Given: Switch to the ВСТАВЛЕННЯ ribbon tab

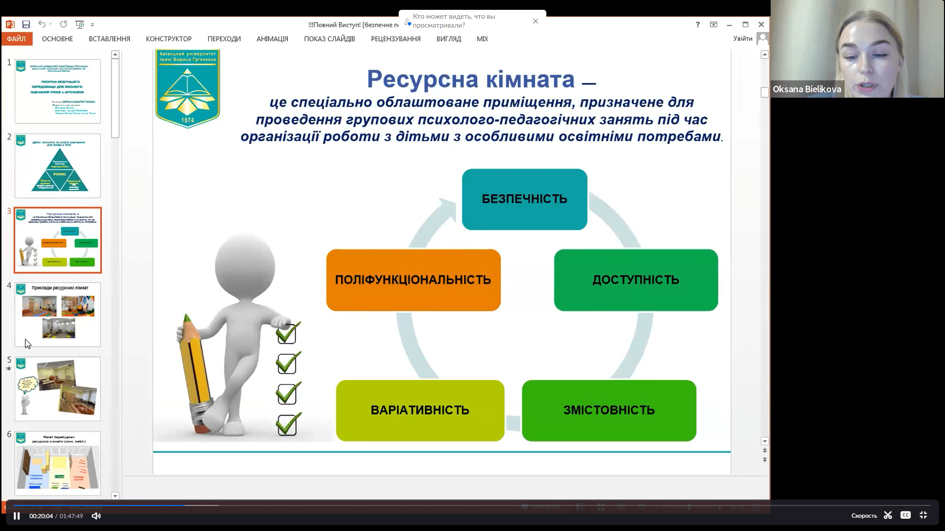Looking at the screenshot, I should 109,38.
